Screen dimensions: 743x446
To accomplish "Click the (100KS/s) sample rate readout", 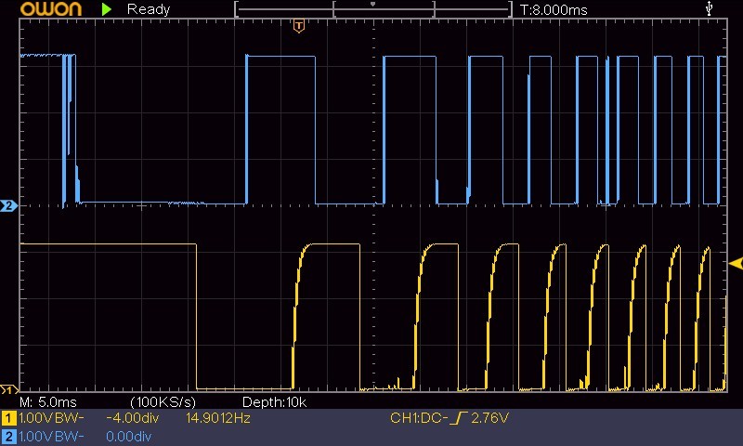I will 163,402.
